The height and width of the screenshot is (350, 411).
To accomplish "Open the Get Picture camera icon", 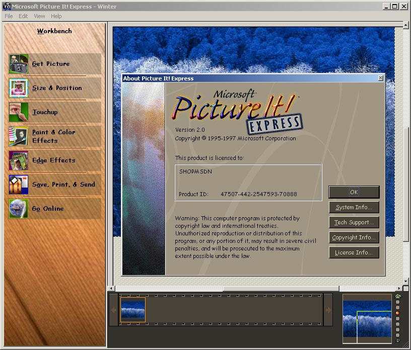I will click(18, 64).
